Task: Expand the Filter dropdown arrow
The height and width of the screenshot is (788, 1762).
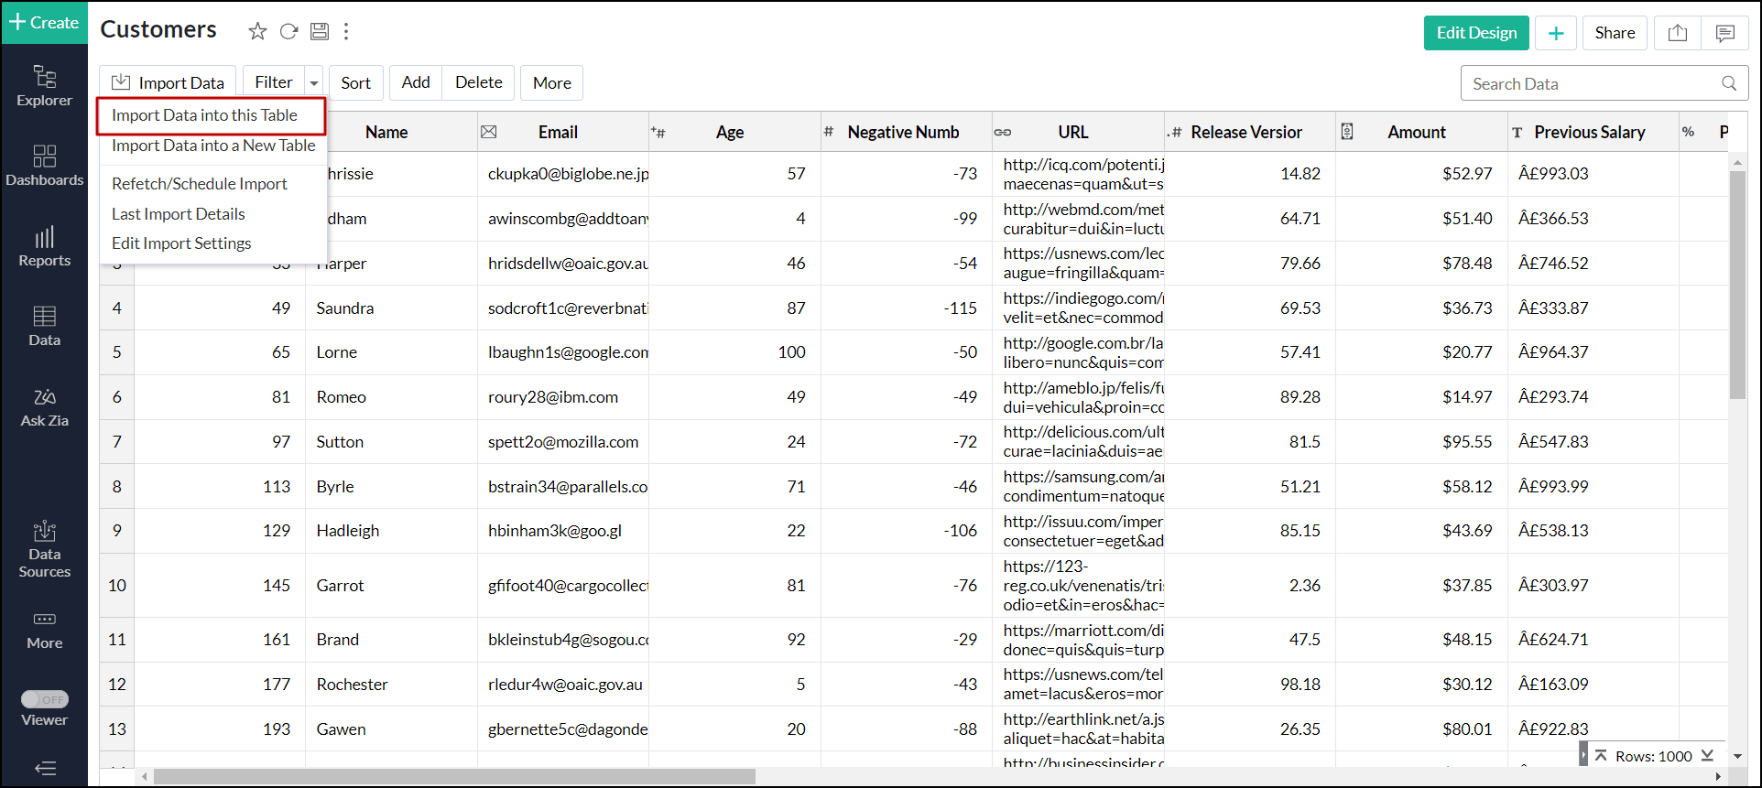Action: click(314, 83)
